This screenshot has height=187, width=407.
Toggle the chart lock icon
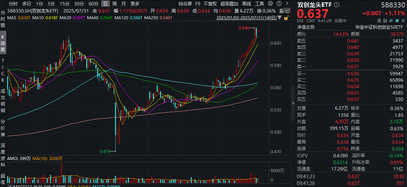pos(287,18)
